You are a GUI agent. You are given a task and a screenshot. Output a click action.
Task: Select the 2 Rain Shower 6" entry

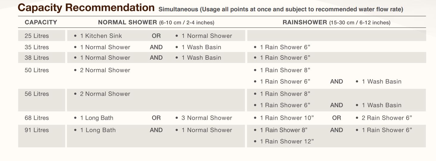pyautogui.click(x=387, y=118)
